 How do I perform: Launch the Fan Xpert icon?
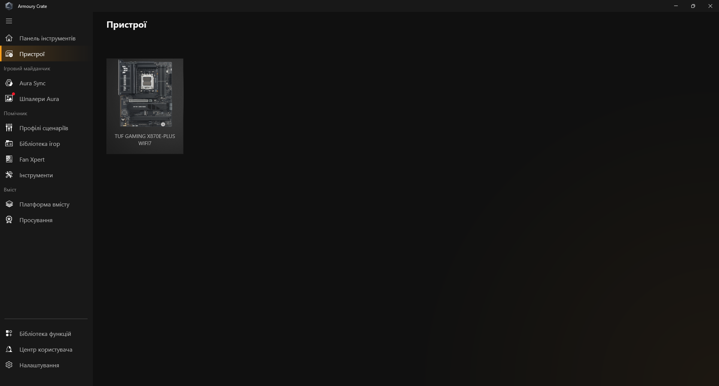(x=9, y=159)
